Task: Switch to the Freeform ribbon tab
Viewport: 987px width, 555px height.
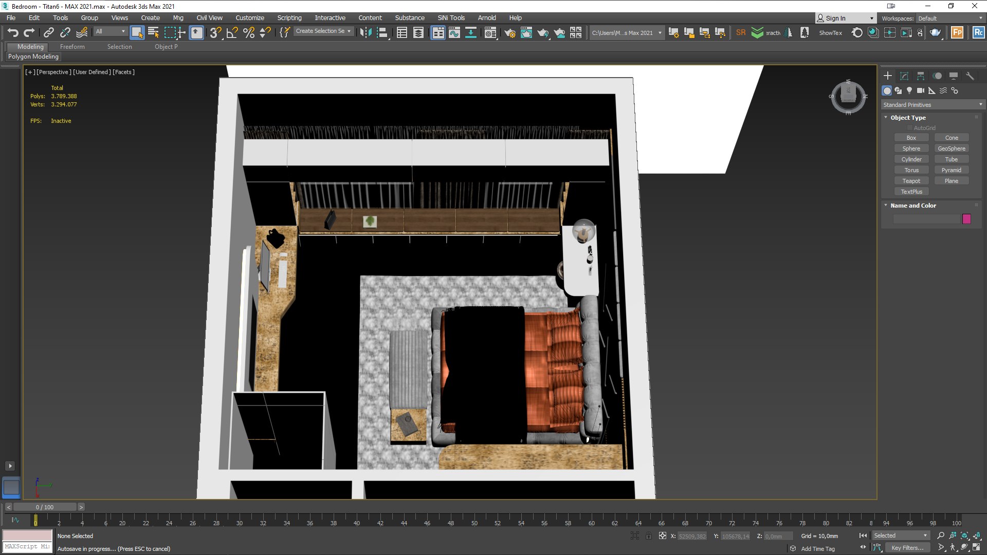Action: [72, 47]
